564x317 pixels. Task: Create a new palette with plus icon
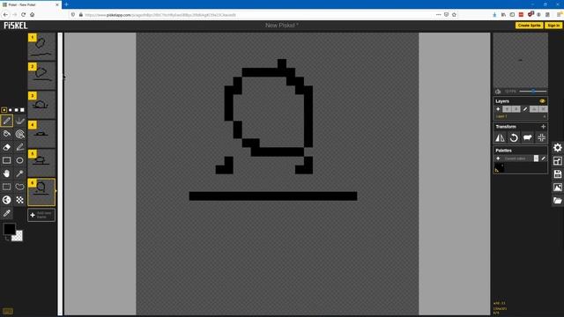point(498,158)
